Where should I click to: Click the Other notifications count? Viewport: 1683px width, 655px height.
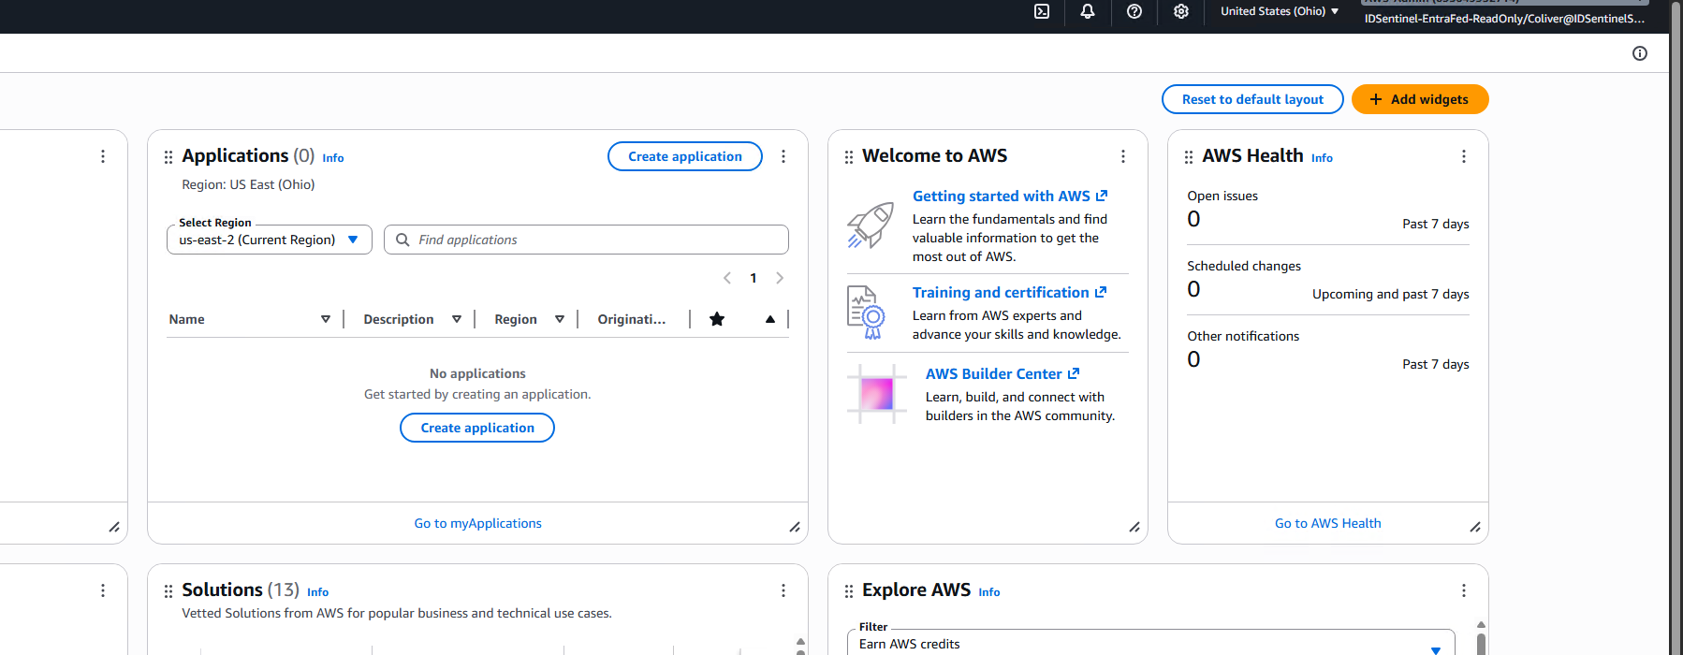[1193, 359]
